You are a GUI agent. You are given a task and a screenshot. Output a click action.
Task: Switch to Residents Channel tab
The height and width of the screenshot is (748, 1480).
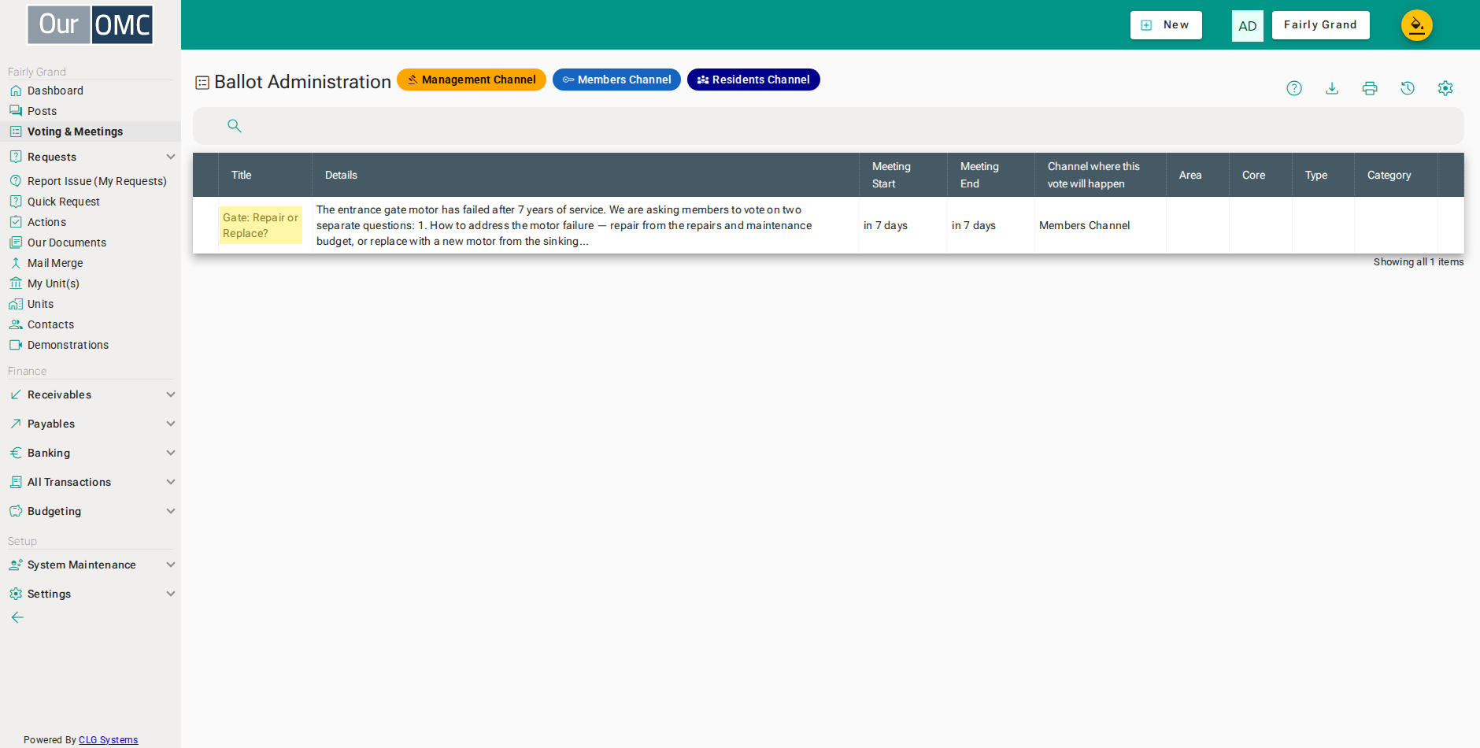[753, 80]
